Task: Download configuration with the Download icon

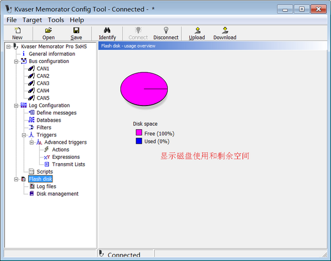Action: click(x=225, y=30)
